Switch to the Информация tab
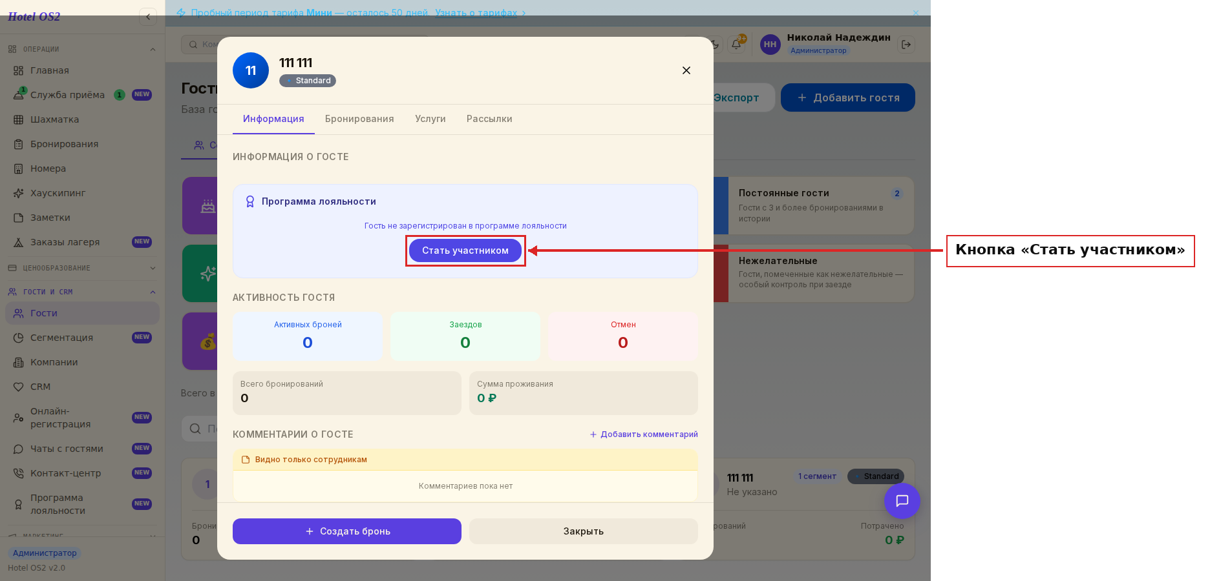 pyautogui.click(x=273, y=119)
